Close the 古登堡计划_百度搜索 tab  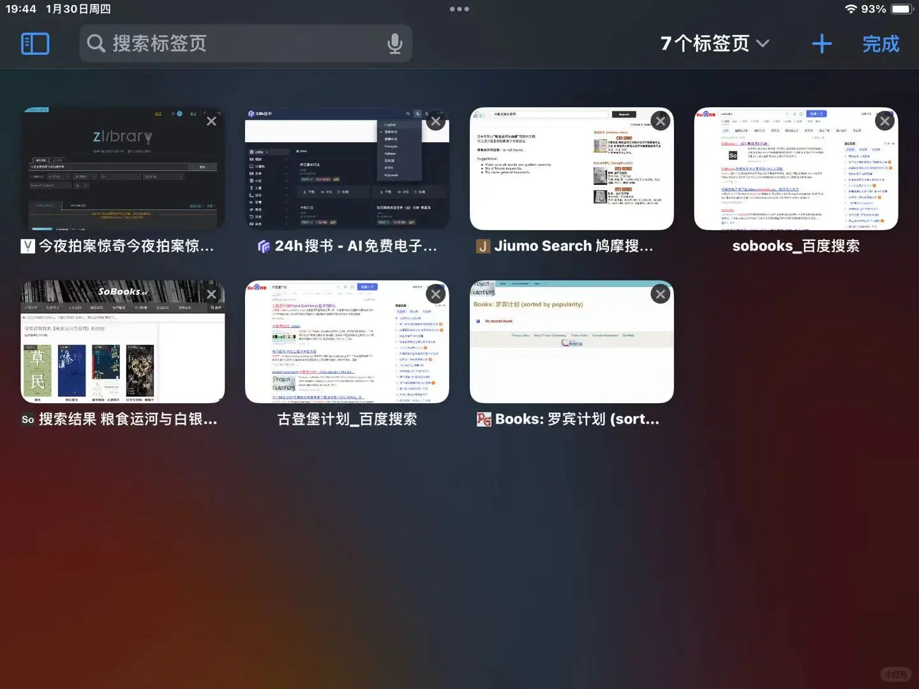436,294
